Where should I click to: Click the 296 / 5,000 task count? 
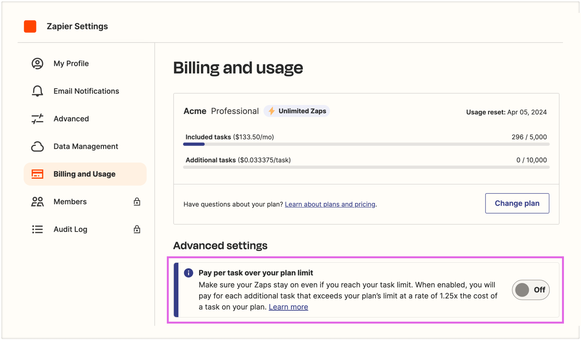(x=529, y=137)
